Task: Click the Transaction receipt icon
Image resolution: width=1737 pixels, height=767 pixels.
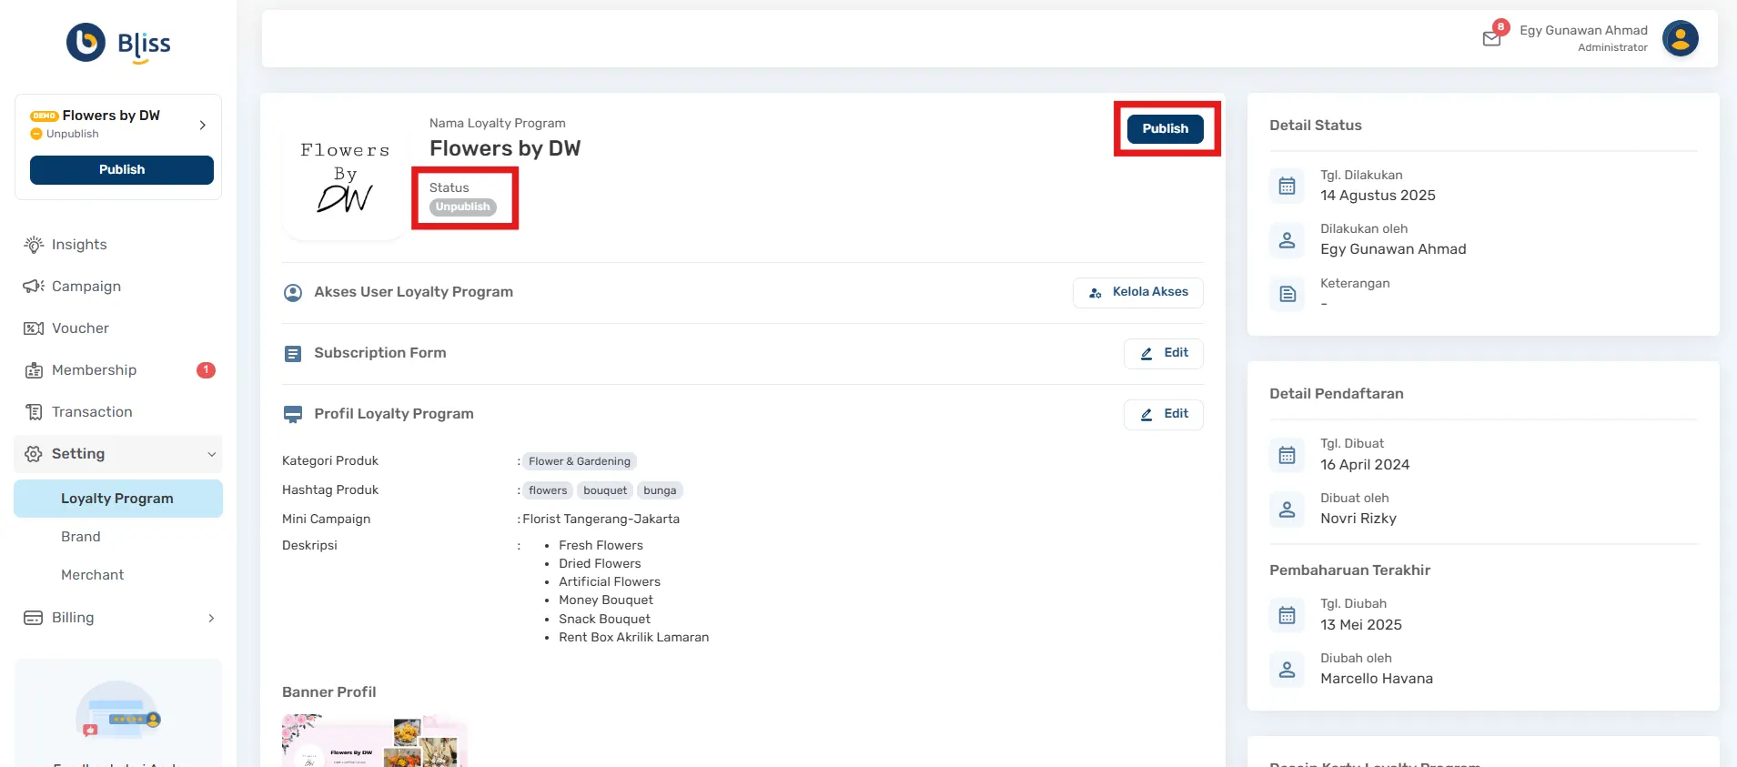Action: [x=34, y=412]
